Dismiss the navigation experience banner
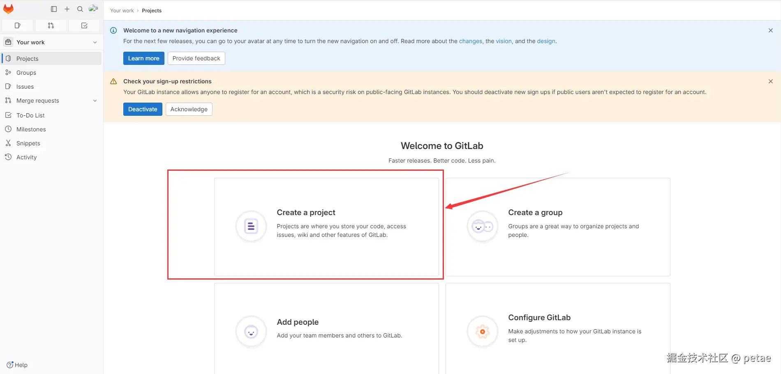 [x=771, y=30]
